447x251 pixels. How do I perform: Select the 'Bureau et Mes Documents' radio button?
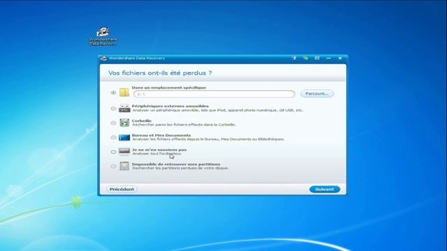[x=113, y=137]
